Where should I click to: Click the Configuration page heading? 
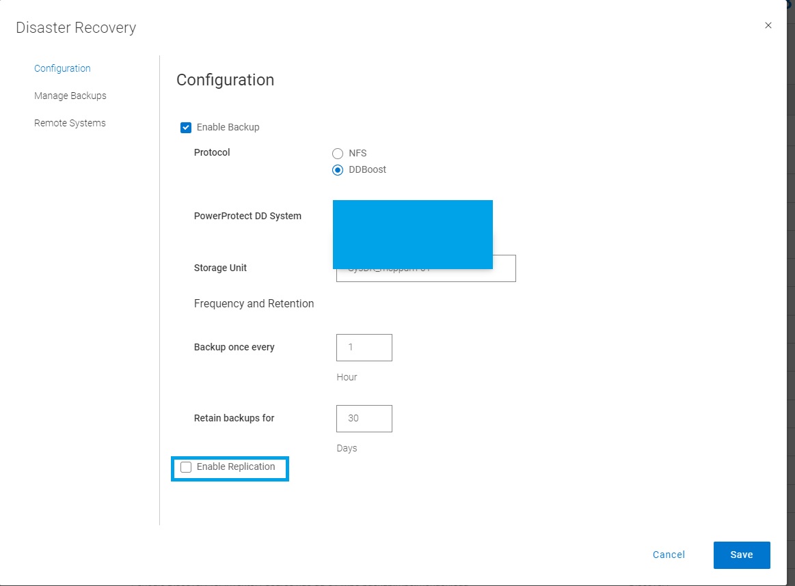click(225, 80)
